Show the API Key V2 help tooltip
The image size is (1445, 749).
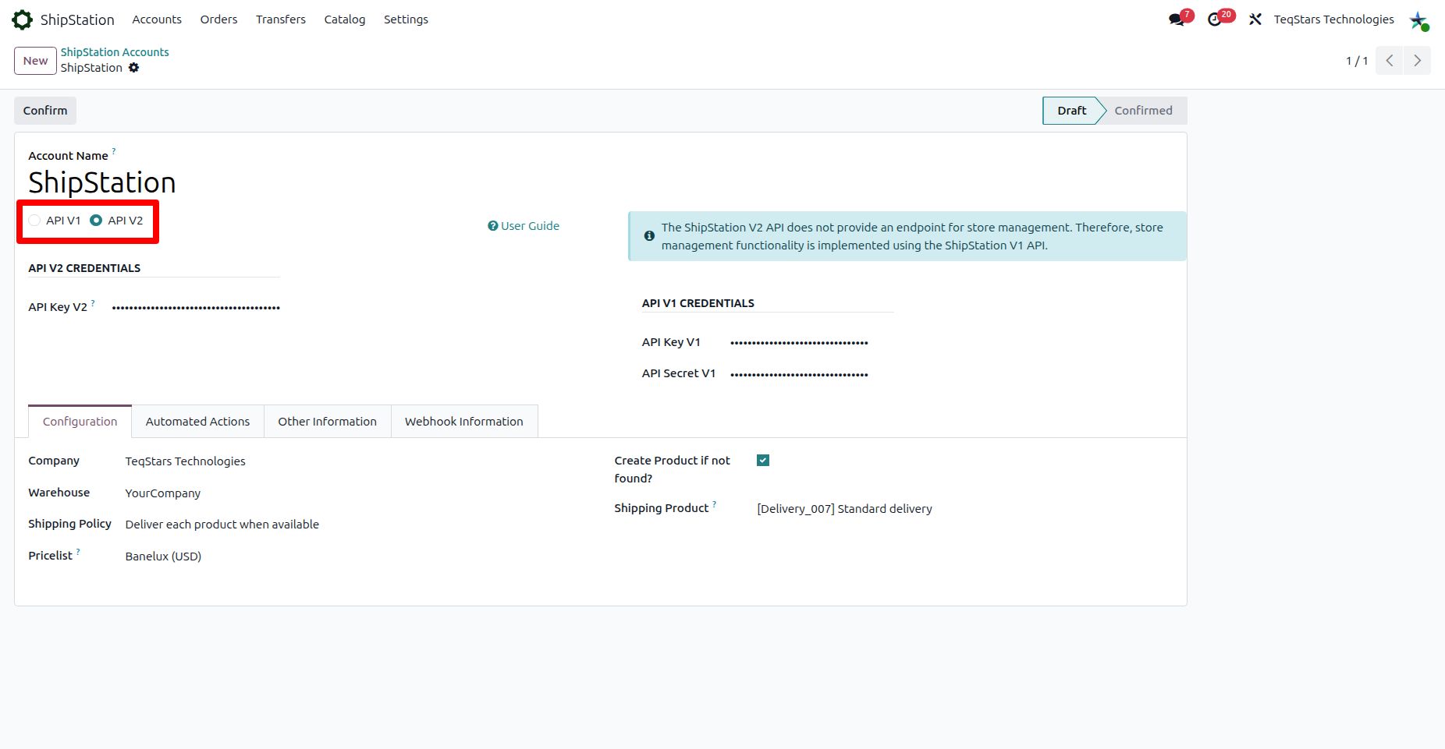93,302
